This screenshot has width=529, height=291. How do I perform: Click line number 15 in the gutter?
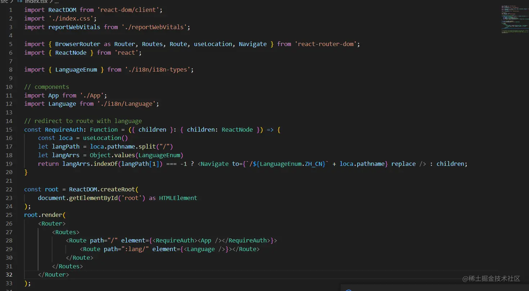point(9,129)
